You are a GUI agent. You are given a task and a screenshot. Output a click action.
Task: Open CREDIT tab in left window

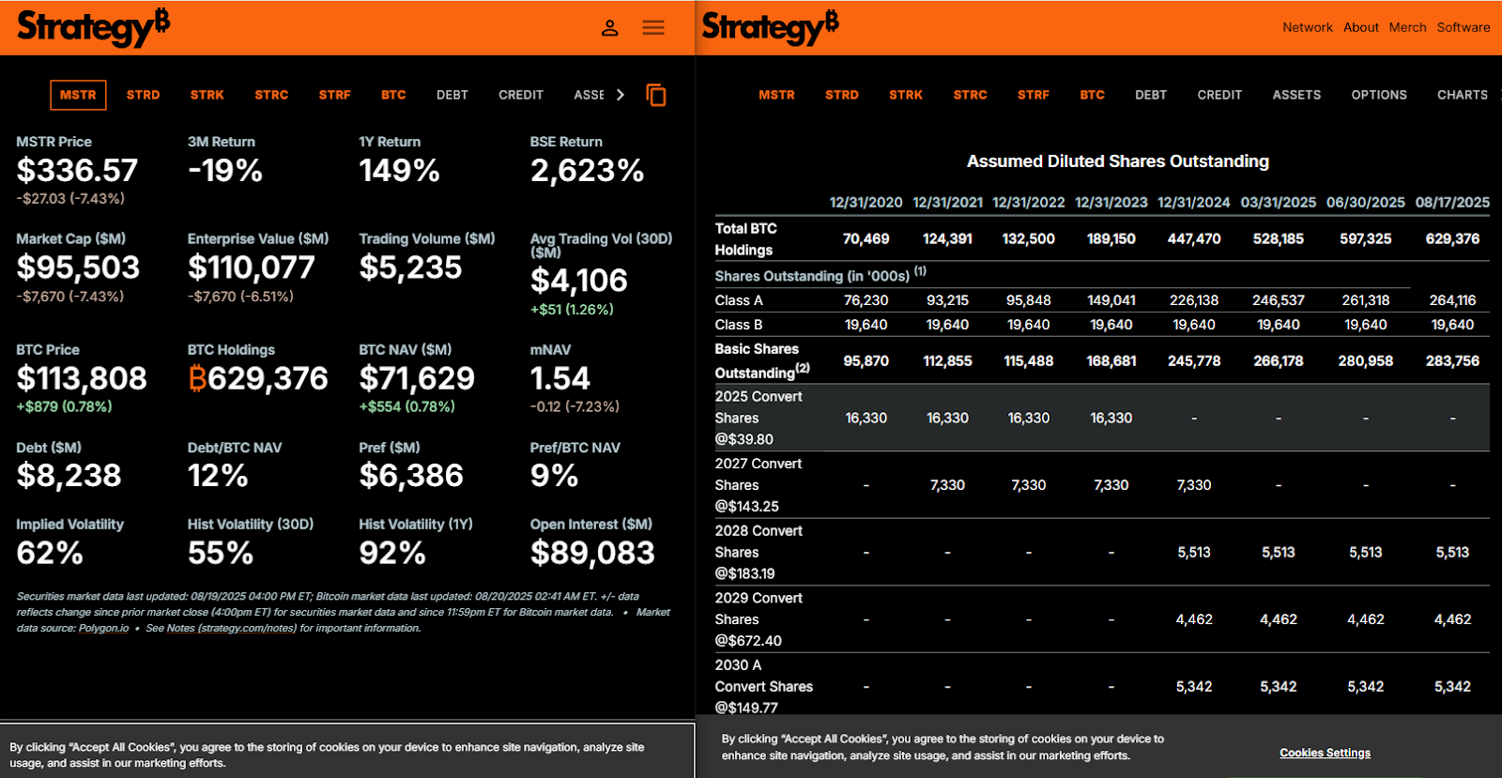coord(521,95)
